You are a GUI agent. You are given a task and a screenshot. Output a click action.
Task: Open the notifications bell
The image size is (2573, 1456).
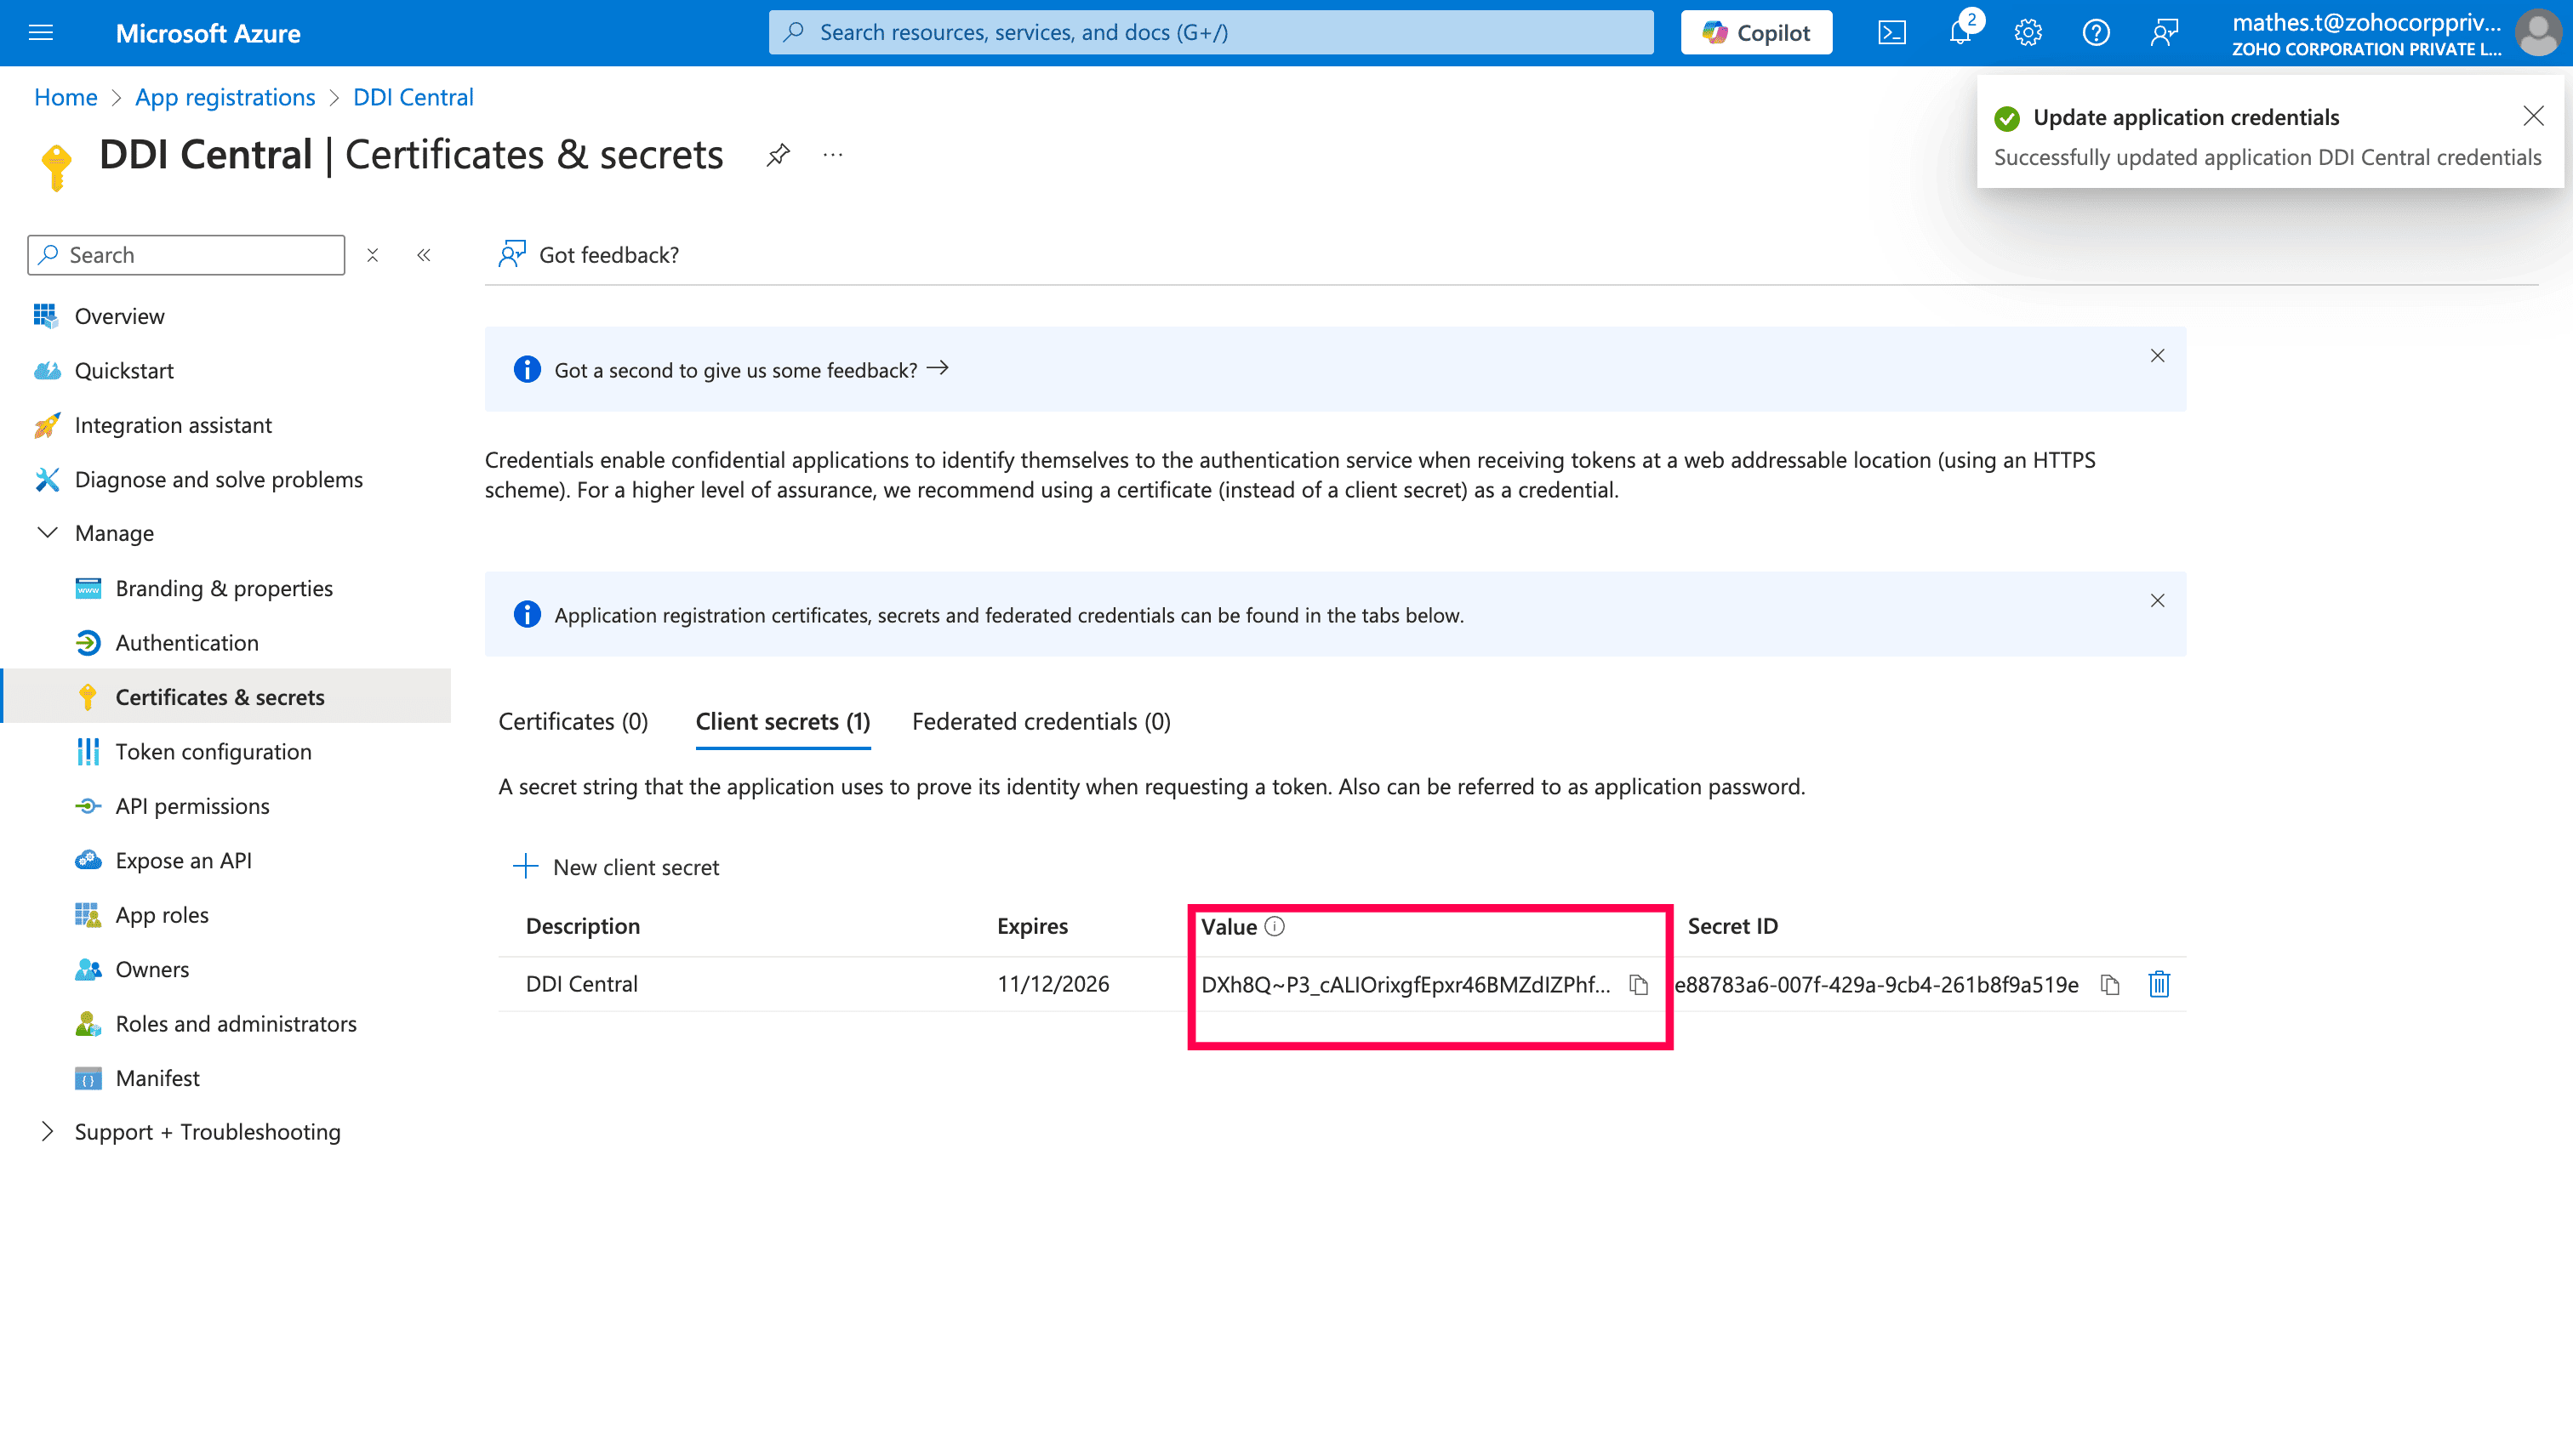pos(1960,33)
